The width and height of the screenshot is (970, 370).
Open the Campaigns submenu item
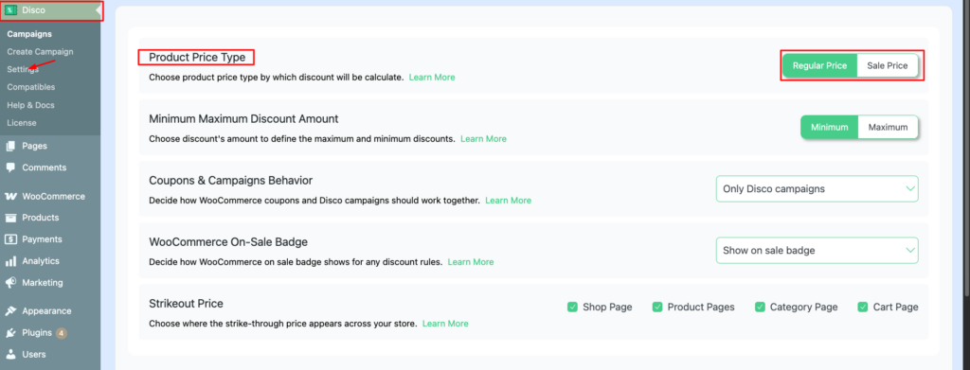tap(29, 34)
